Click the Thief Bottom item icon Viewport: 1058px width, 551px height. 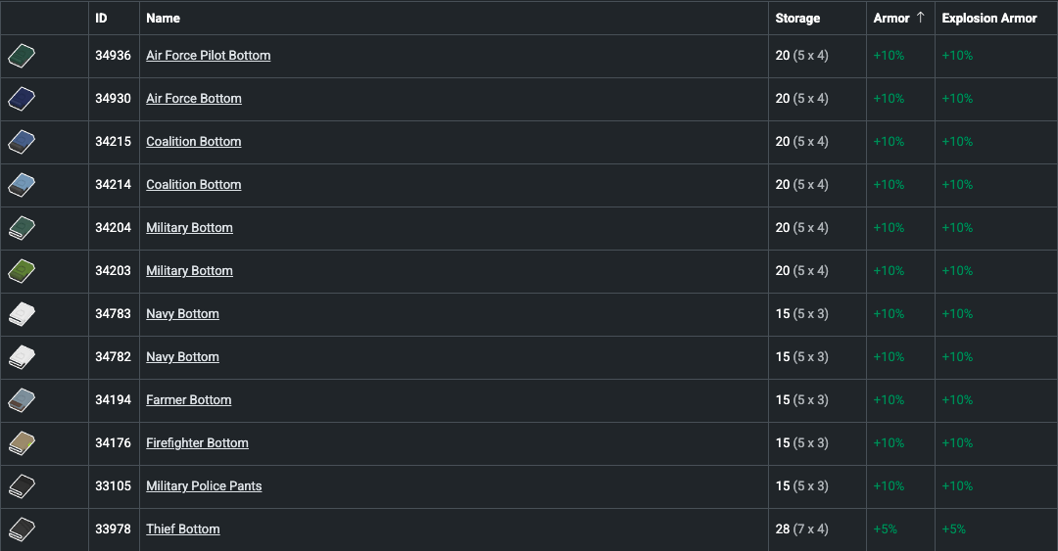(22, 529)
